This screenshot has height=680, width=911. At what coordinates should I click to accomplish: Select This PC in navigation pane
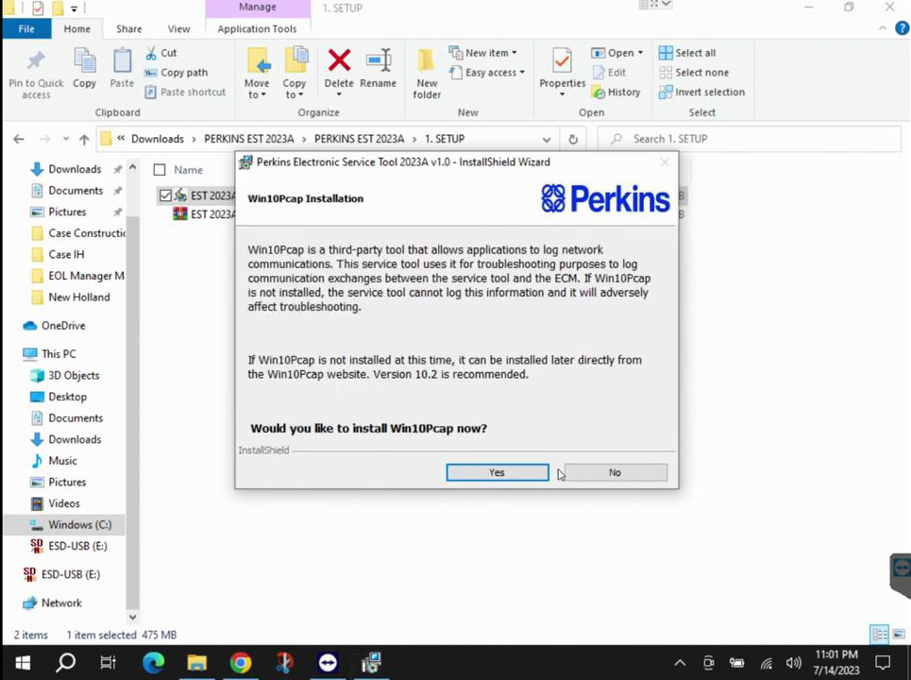[59, 354]
